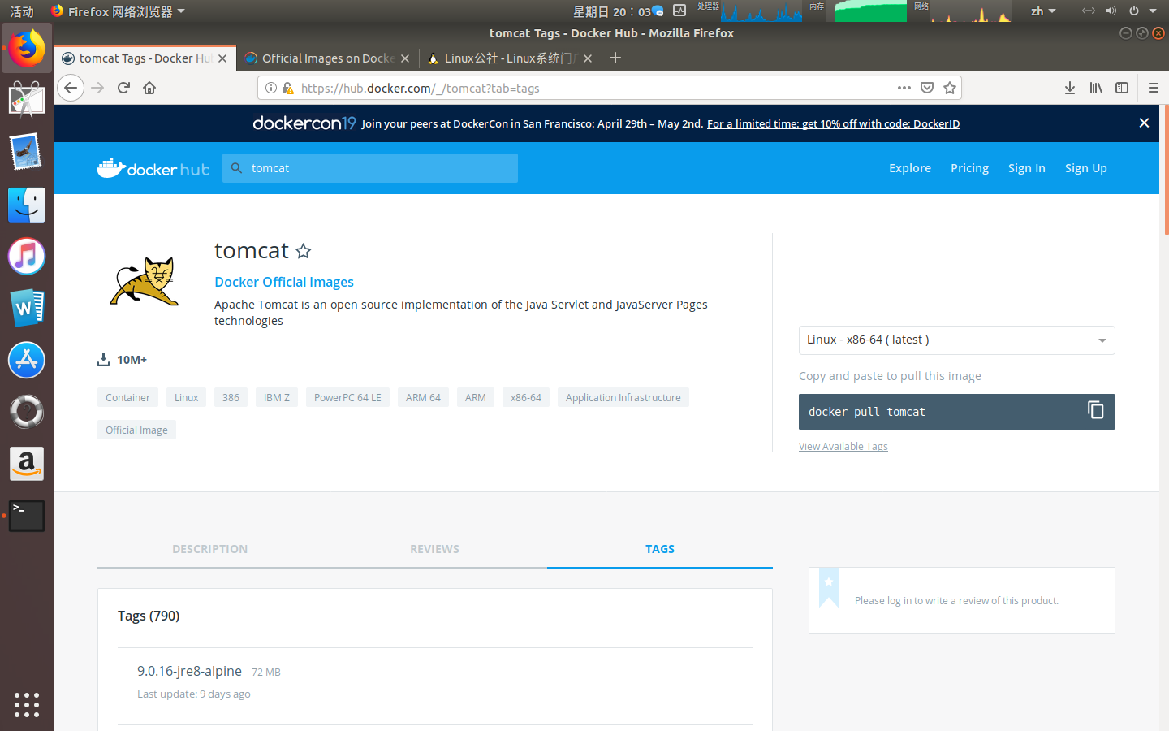Dismiss the DockerCon19 banner
The height and width of the screenshot is (731, 1169).
(1144, 123)
